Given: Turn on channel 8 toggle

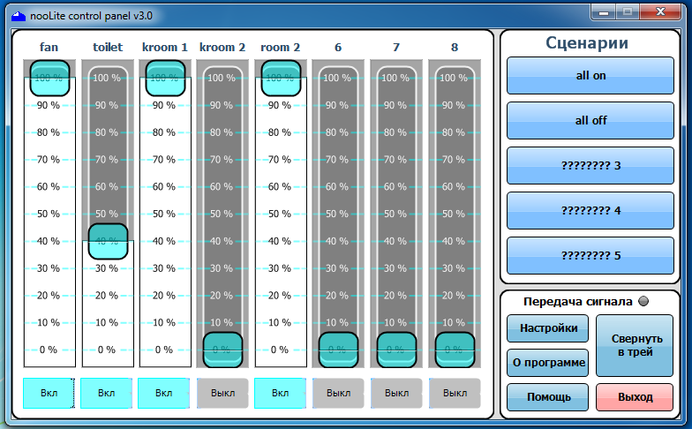Looking at the screenshot, I should 455,393.
